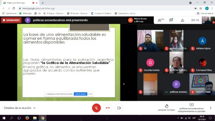Hang up the call with the red phone button

(x=108, y=108)
